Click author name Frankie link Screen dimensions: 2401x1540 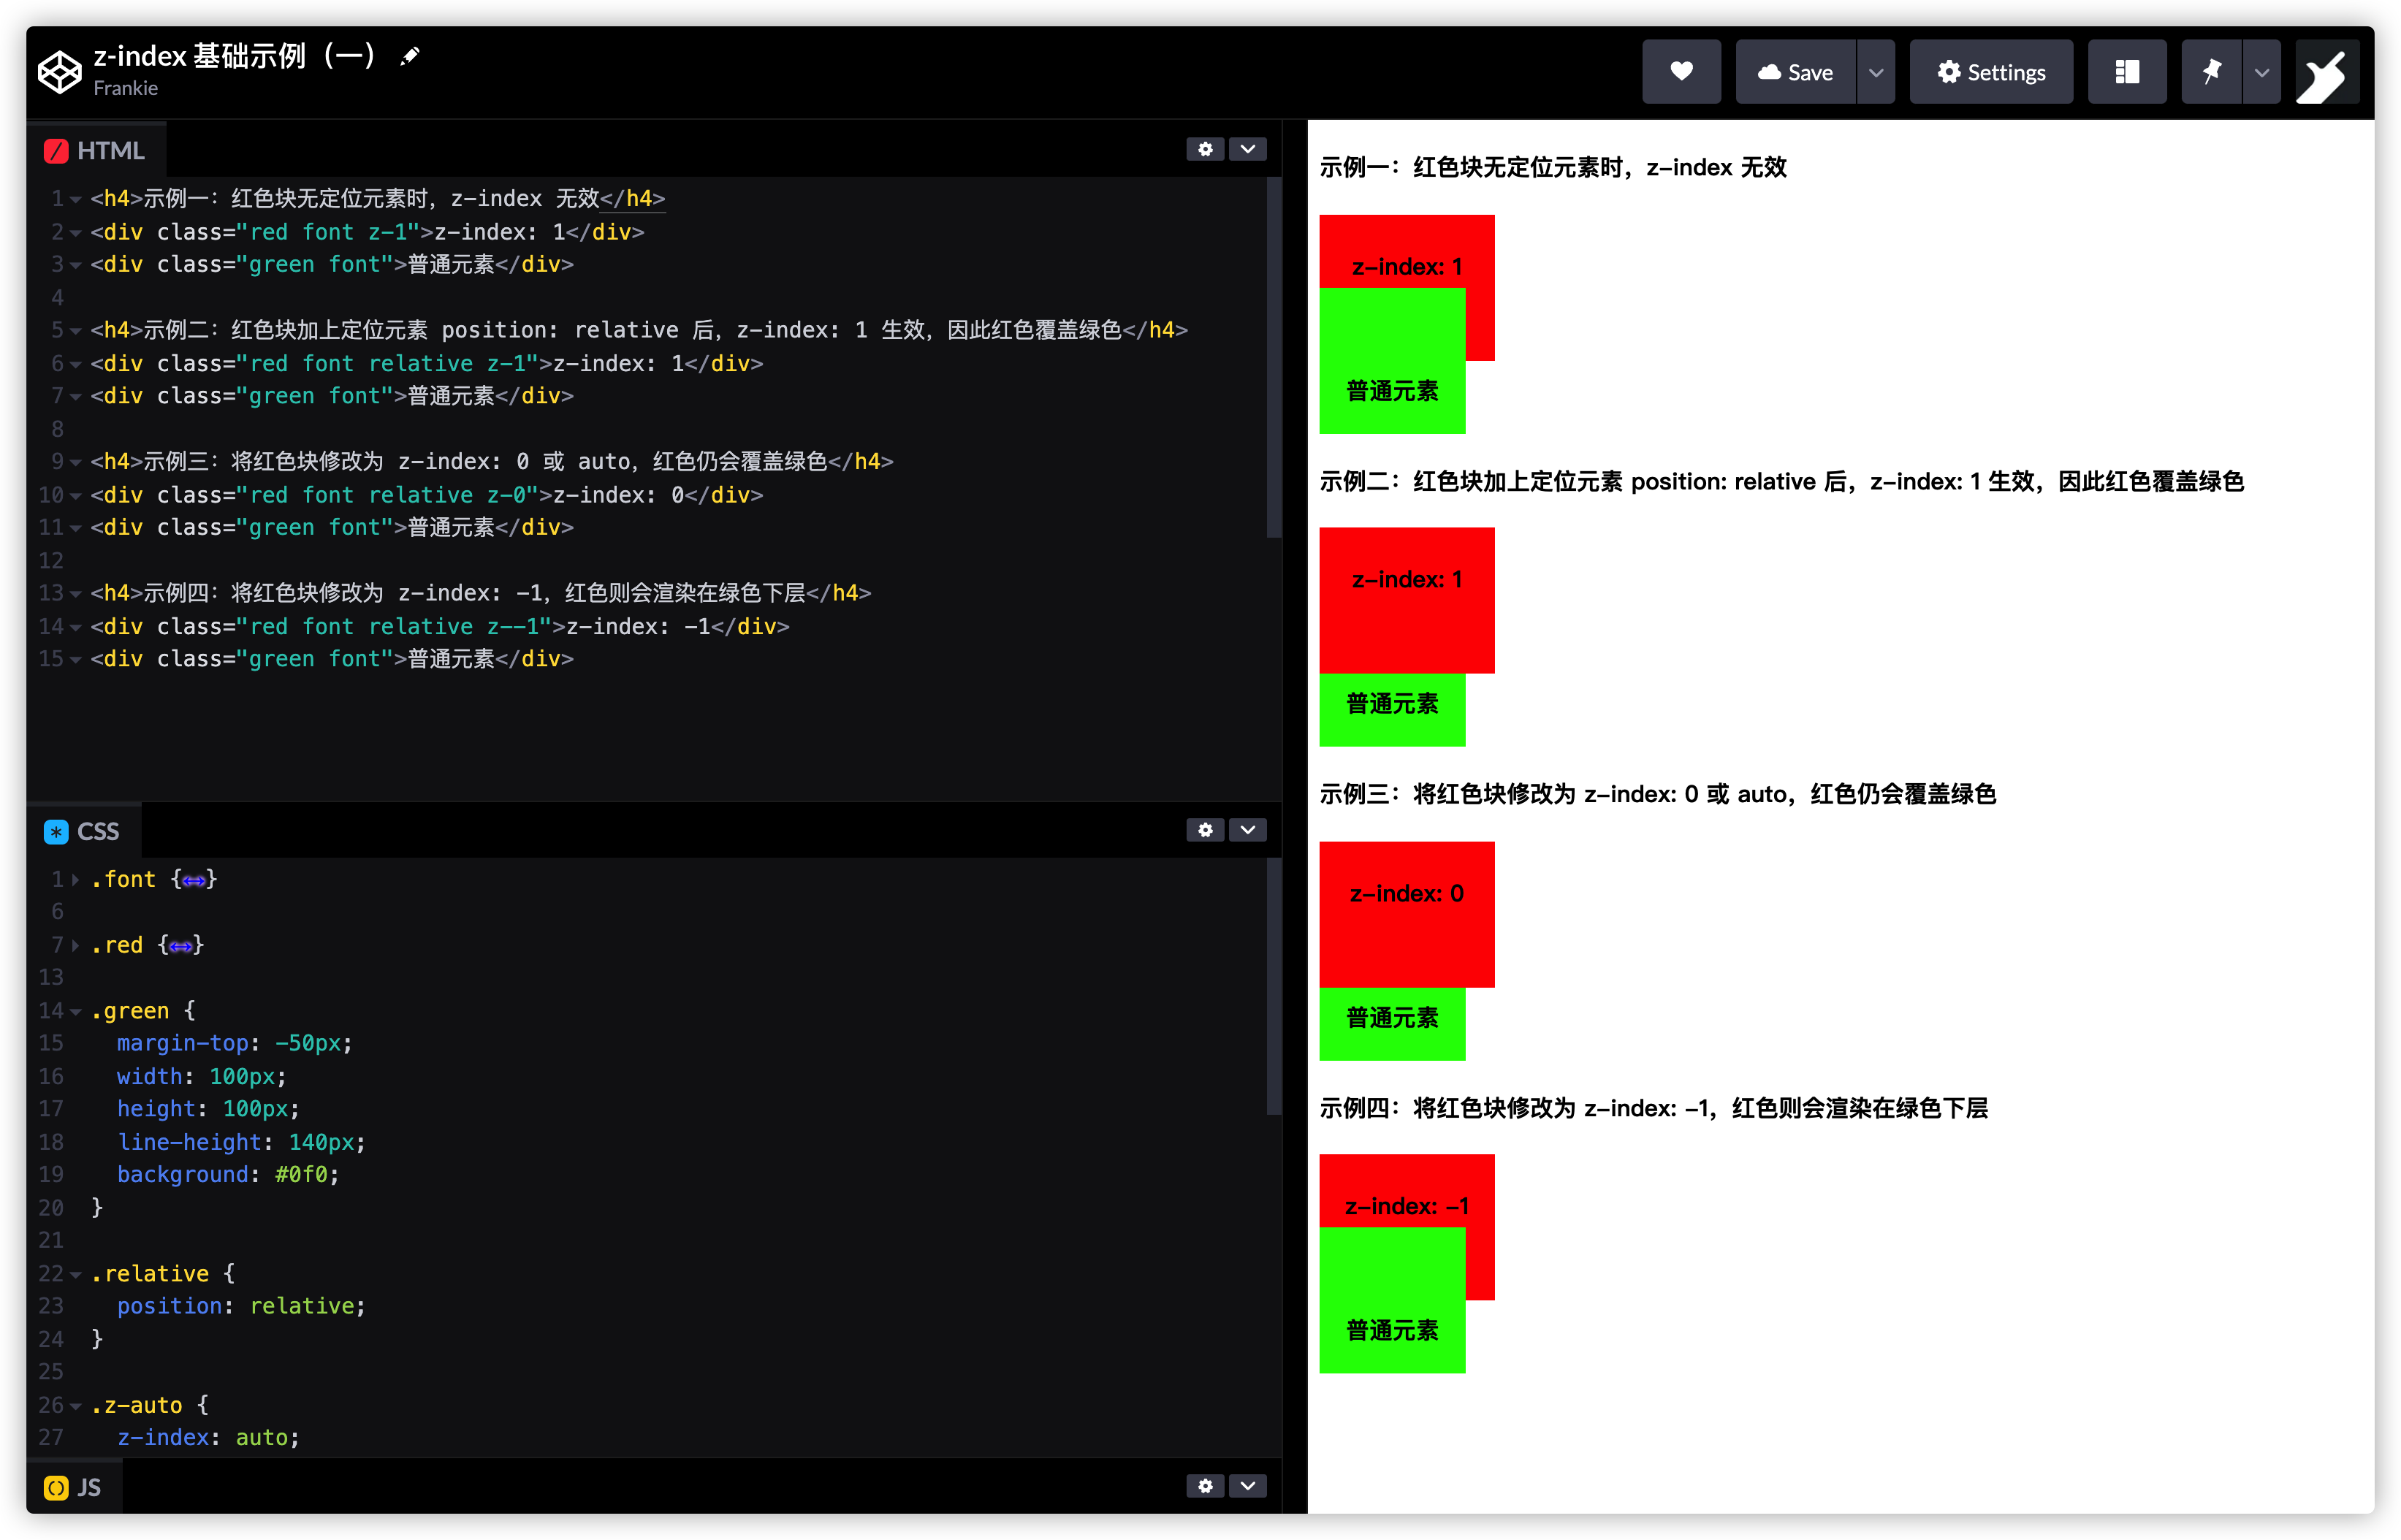pyautogui.click(x=125, y=88)
